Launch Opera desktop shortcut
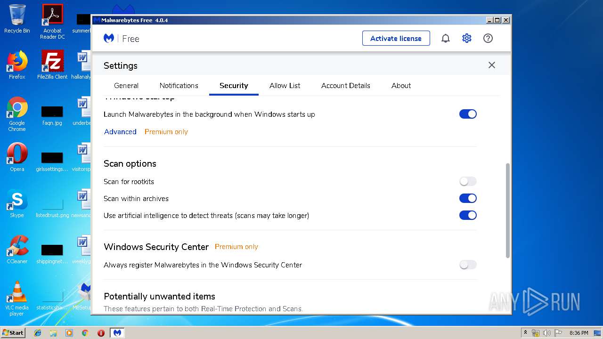Image resolution: width=603 pixels, height=339 pixels. pos(17,157)
